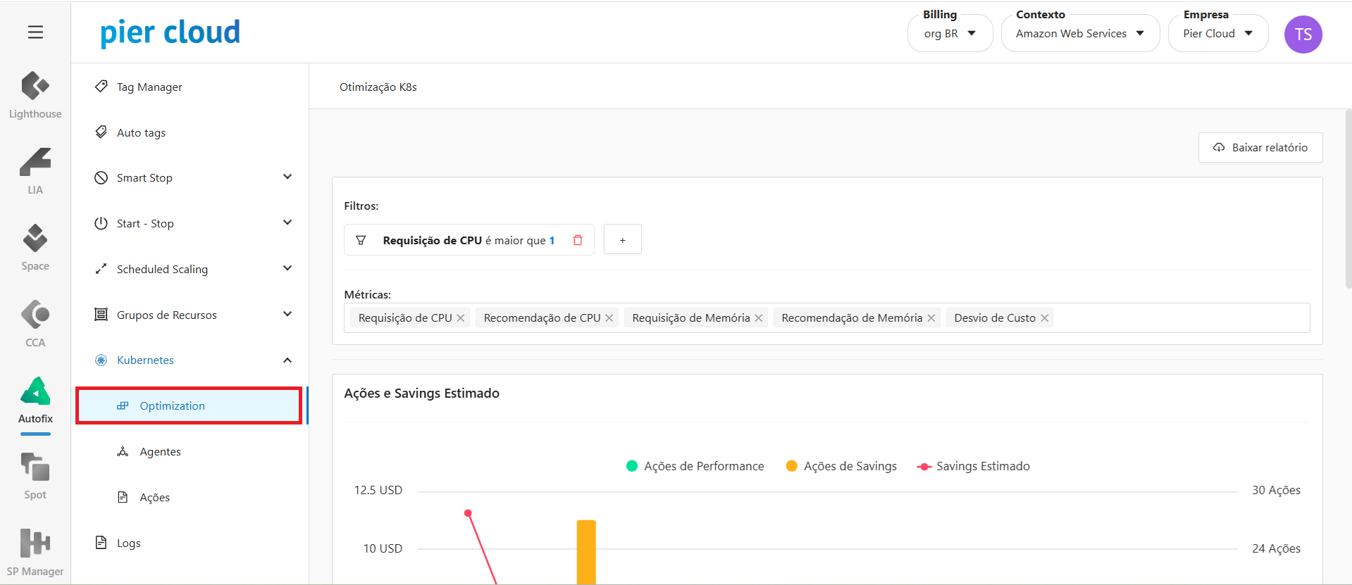Click the TS user avatar
Screen dimensions: 1352x585
click(1303, 34)
